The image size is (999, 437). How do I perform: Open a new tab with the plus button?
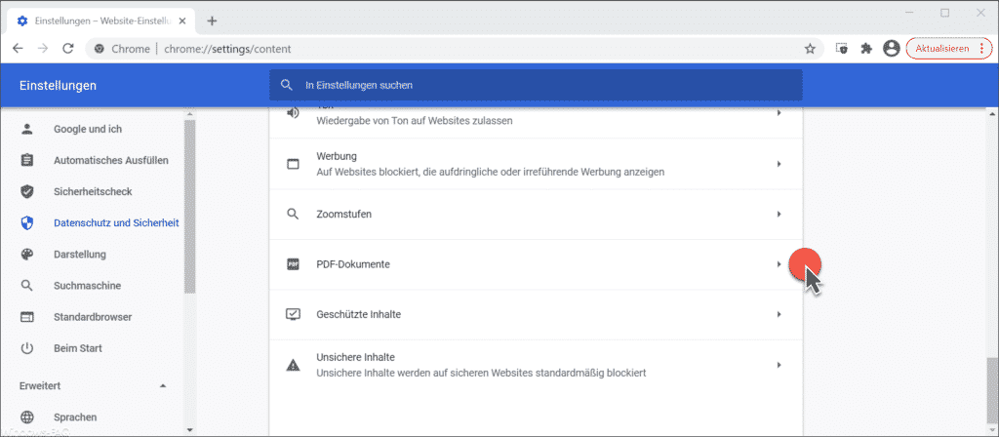tap(212, 21)
